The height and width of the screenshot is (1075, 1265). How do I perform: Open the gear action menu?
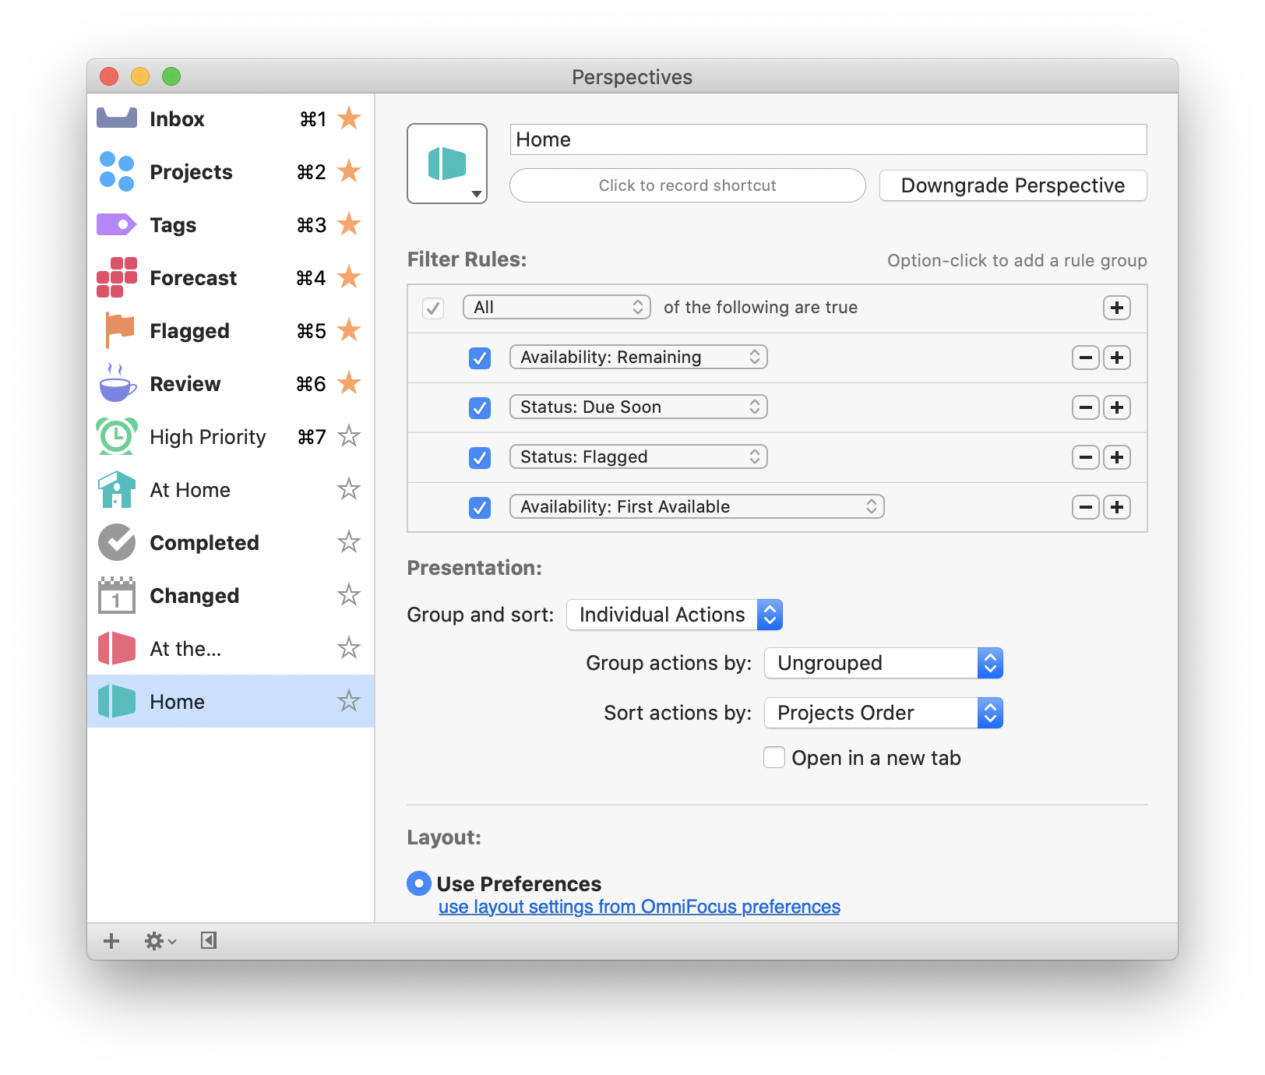tap(160, 941)
